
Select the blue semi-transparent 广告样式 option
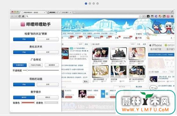point(20,65)
